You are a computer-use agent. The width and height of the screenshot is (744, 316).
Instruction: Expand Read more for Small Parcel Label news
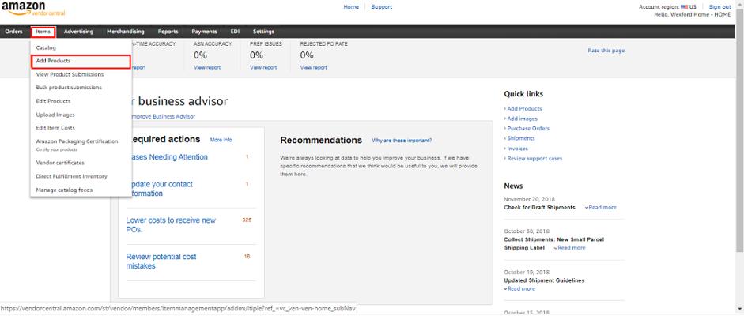pyautogui.click(x=570, y=248)
